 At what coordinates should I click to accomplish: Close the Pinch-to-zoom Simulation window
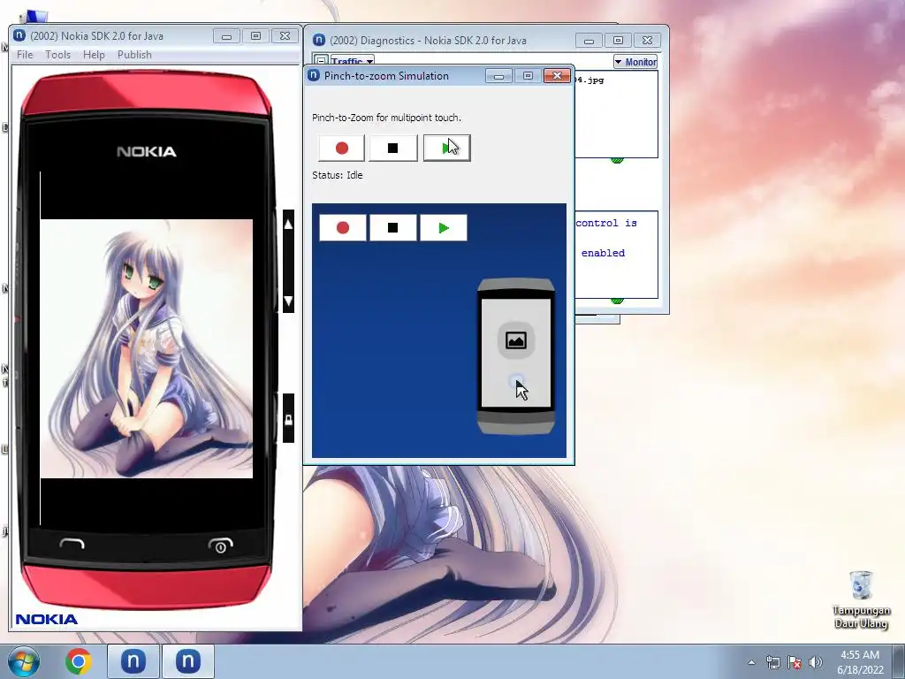tap(557, 76)
